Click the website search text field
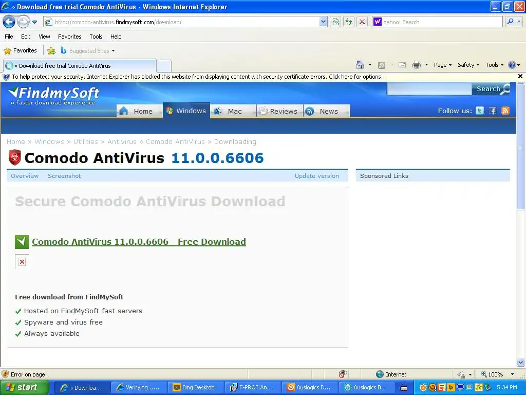This screenshot has height=395, width=526. pos(429,89)
